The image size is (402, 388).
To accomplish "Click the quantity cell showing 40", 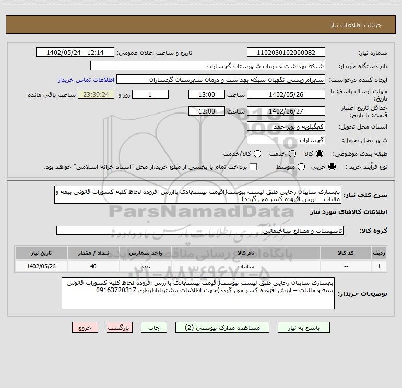I will (x=93, y=266).
